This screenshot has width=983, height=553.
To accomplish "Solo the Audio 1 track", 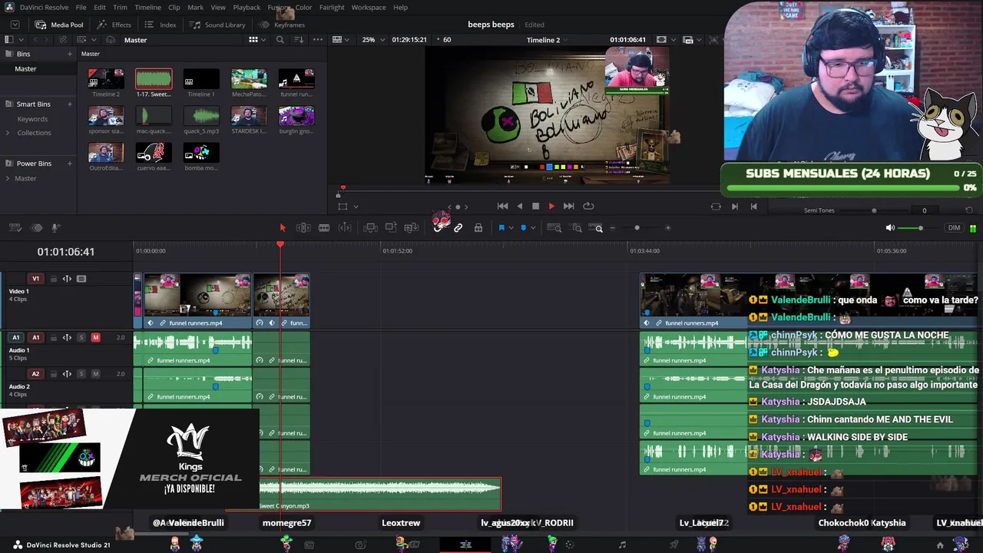I will (x=81, y=337).
